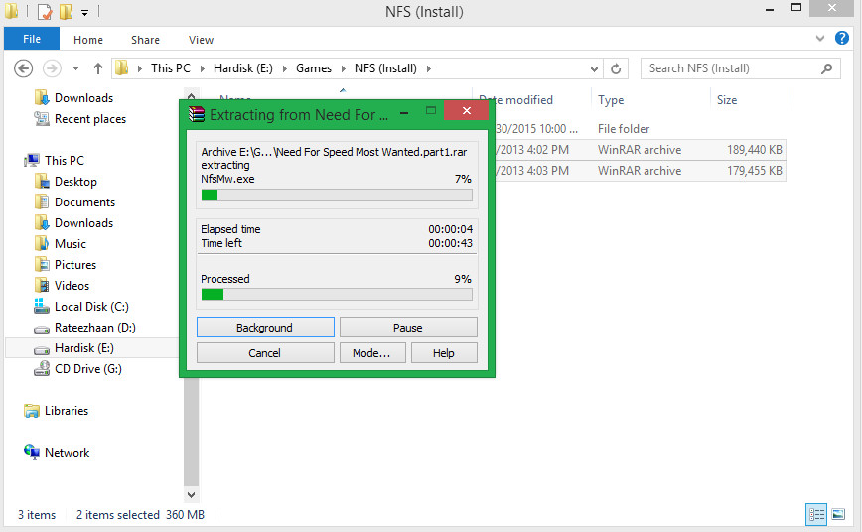The height and width of the screenshot is (532, 862).
Task: Click the search magnifier icon
Action: (x=826, y=68)
